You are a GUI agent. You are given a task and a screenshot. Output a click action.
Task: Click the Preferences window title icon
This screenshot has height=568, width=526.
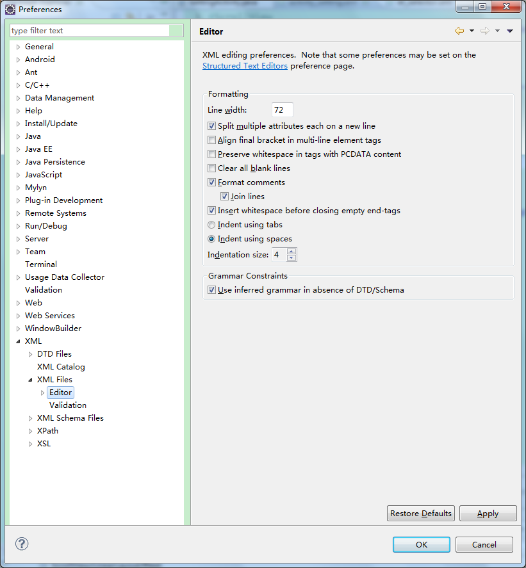click(x=10, y=10)
